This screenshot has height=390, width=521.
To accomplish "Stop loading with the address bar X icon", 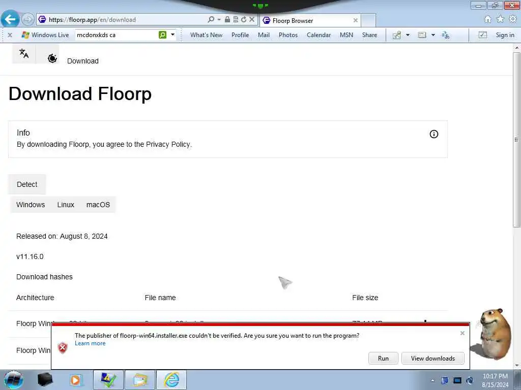I will (252, 19).
